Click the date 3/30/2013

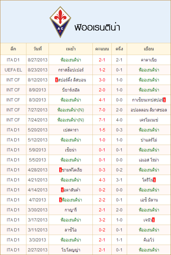(37, 210)
